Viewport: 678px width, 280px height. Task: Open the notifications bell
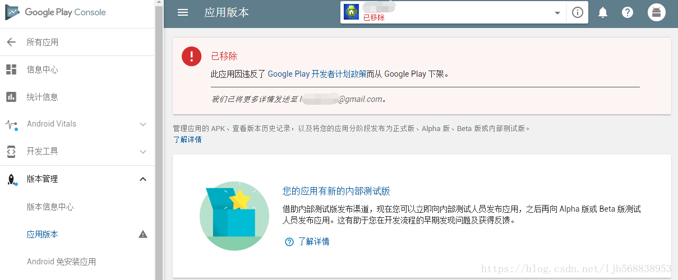(603, 12)
